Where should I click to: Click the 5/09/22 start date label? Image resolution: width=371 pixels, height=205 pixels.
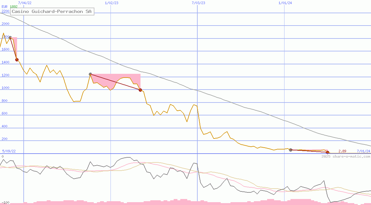point(9,151)
